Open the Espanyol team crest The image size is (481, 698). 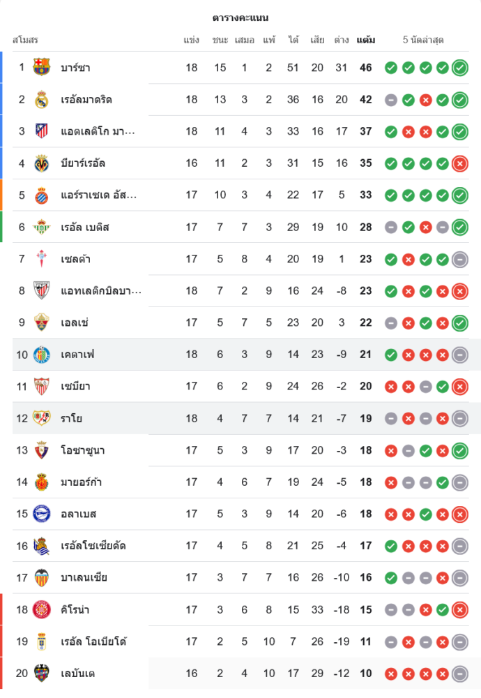42,195
